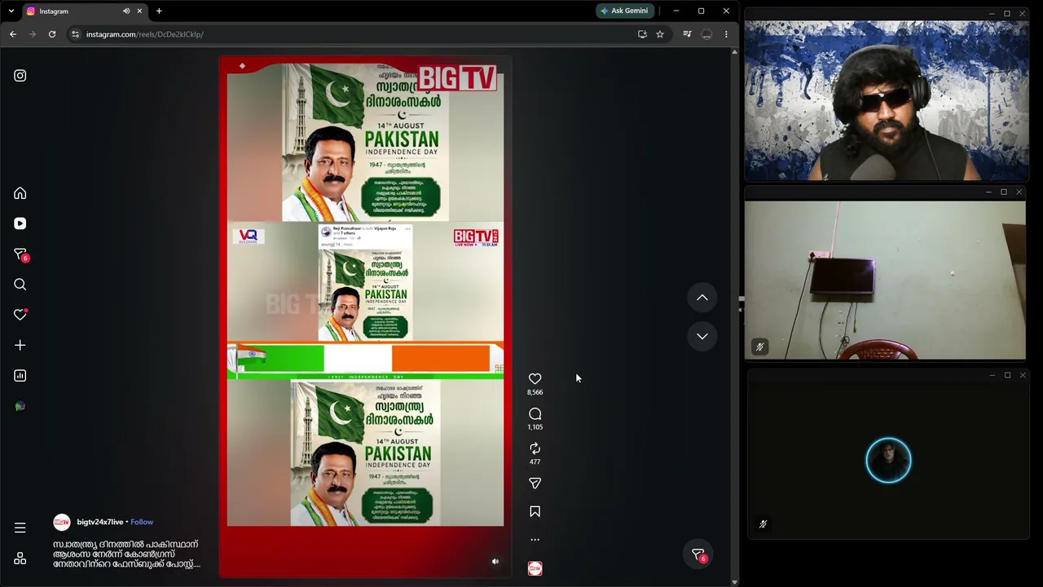Click the browser Forward button
1043x587 pixels.
point(33,34)
